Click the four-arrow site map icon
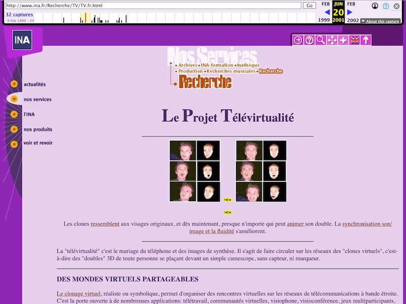The height and width of the screenshot is (304, 406). pos(332,41)
